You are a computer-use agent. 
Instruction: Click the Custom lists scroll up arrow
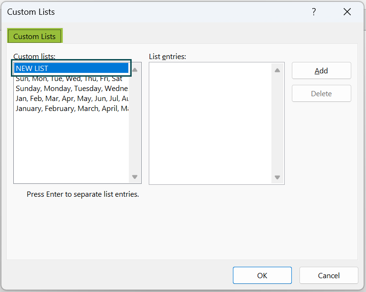135,70
